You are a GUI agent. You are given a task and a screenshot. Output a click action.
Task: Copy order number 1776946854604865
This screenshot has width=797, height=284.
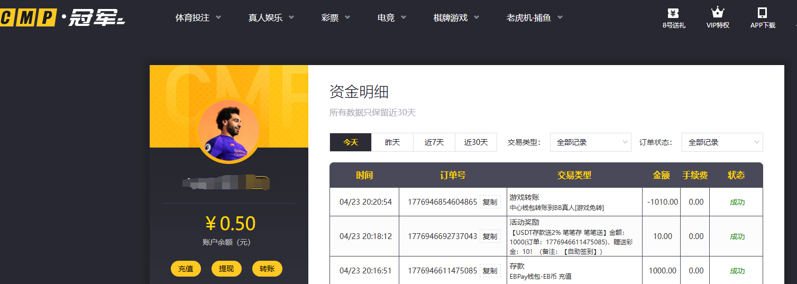tap(490, 202)
